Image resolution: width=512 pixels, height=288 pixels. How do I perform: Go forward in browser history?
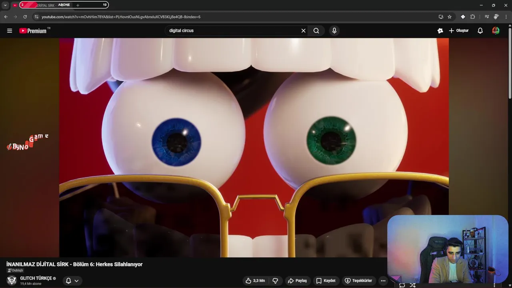tap(15, 17)
